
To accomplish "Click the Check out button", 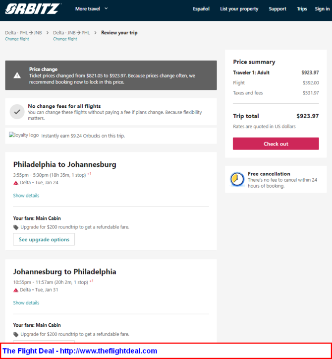I will pyautogui.click(x=276, y=144).
